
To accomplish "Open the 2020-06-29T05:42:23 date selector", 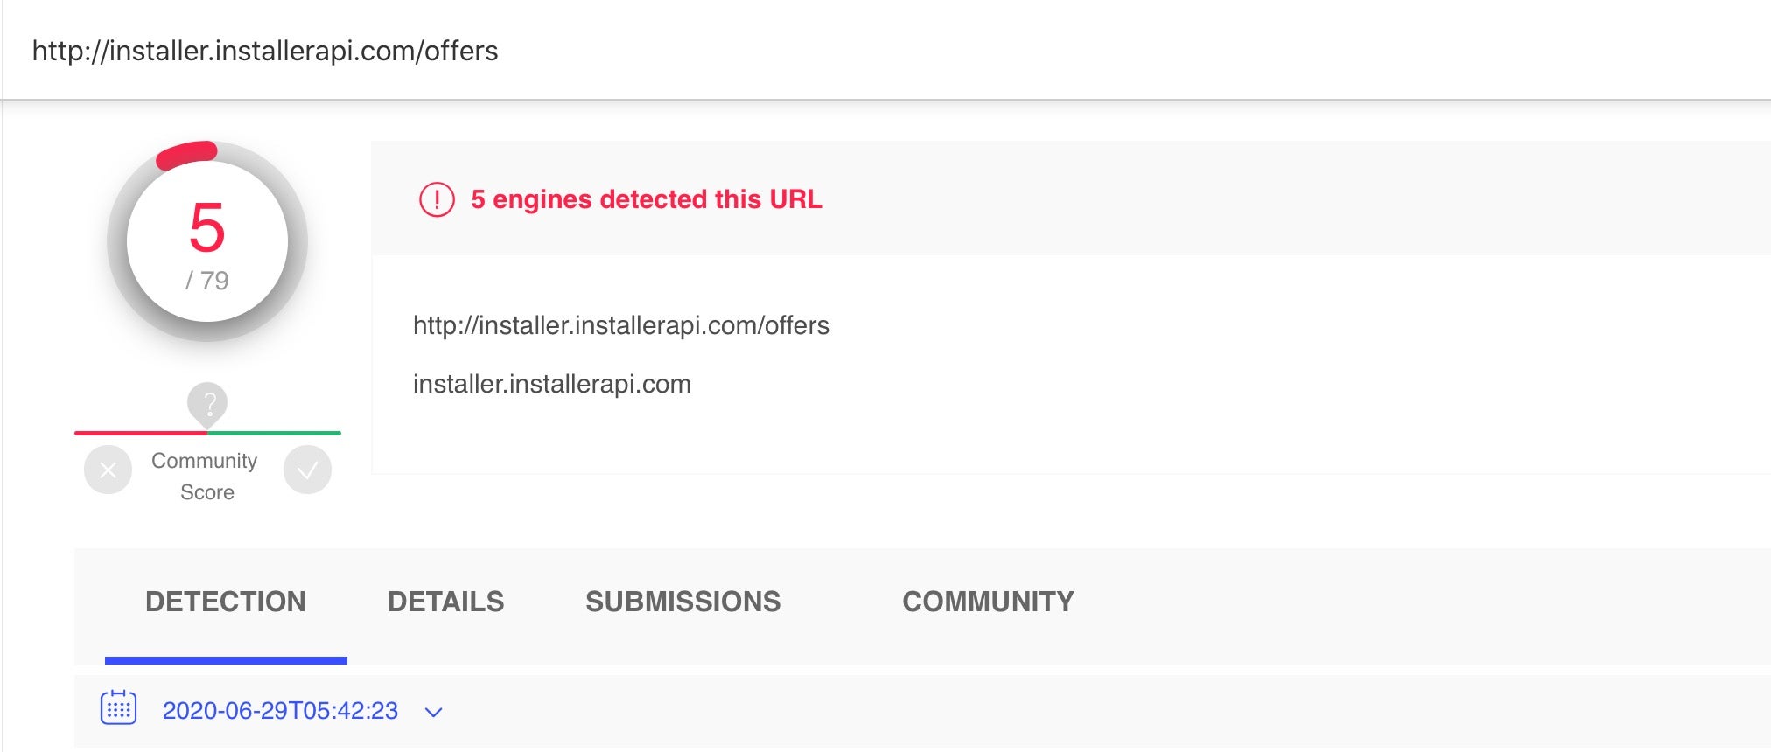I will 280,711.
